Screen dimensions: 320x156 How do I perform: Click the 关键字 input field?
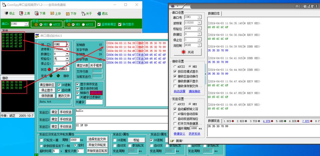94,102
